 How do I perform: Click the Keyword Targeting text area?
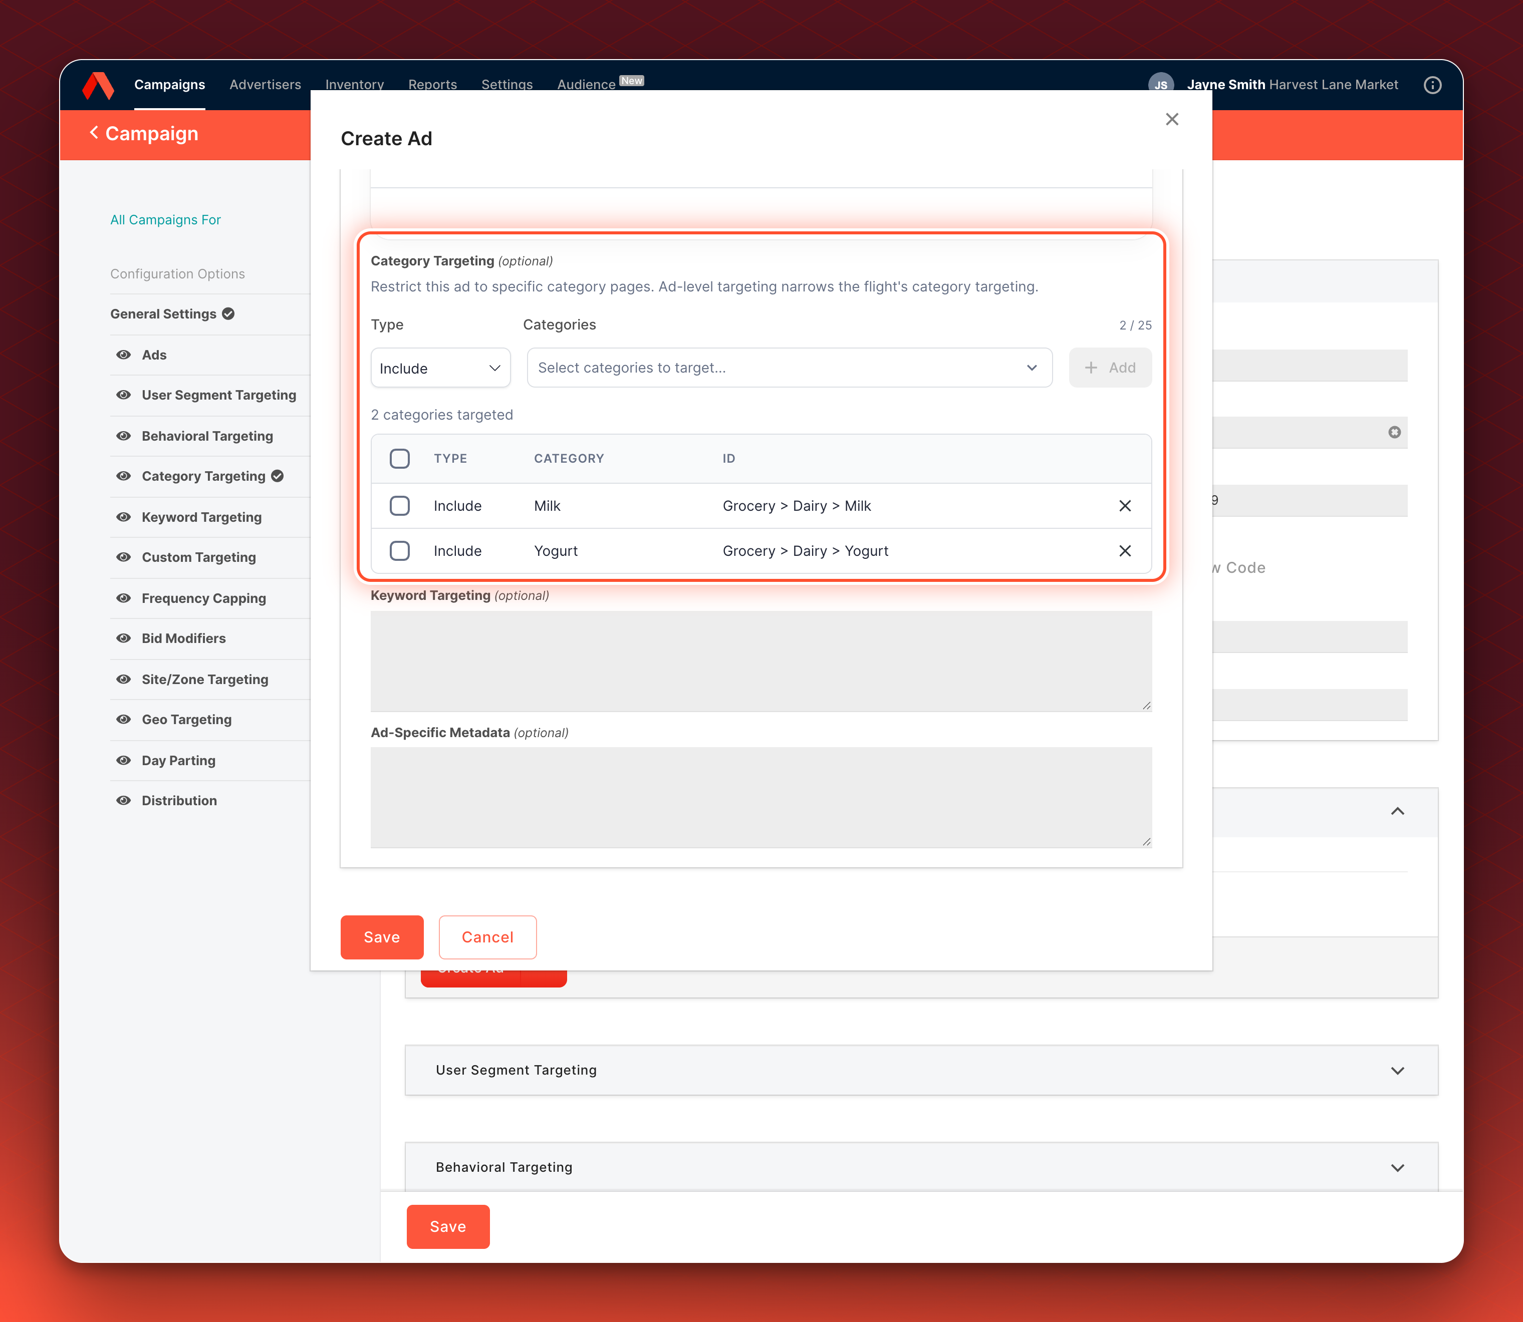761,661
